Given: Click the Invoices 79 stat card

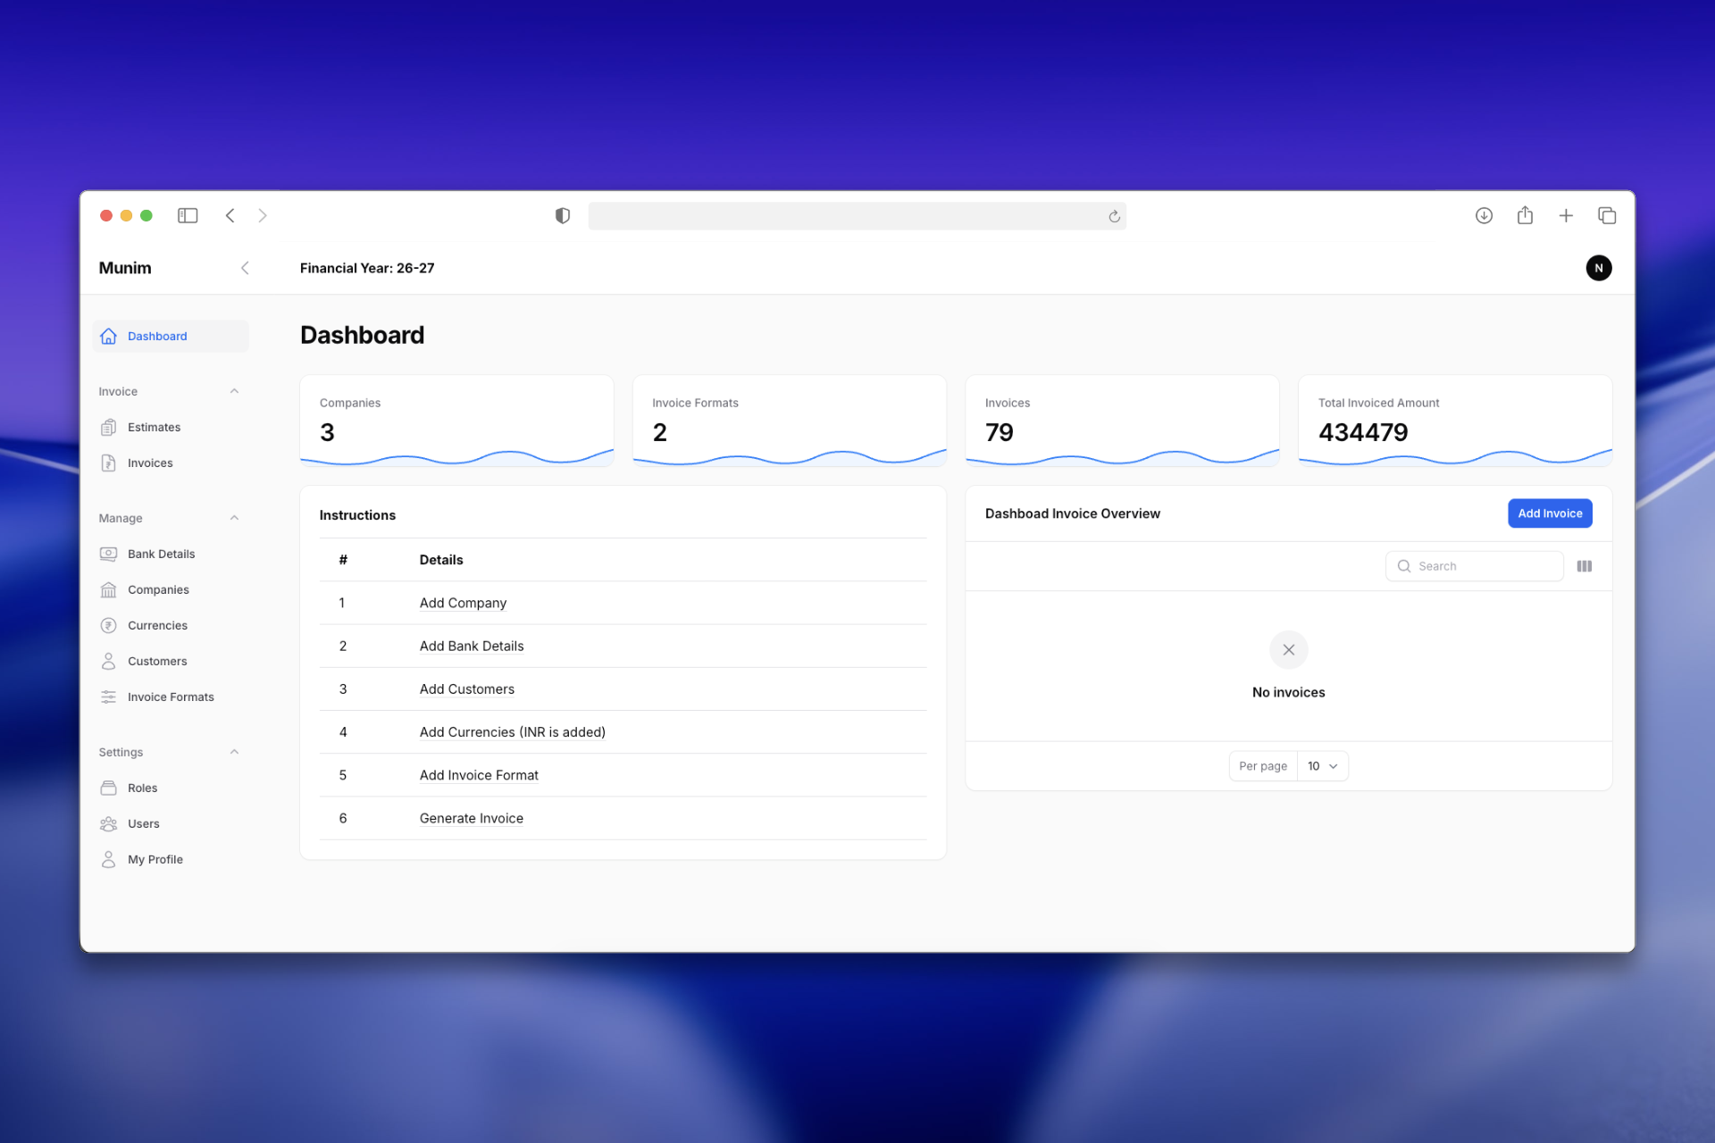Looking at the screenshot, I should coord(1122,421).
